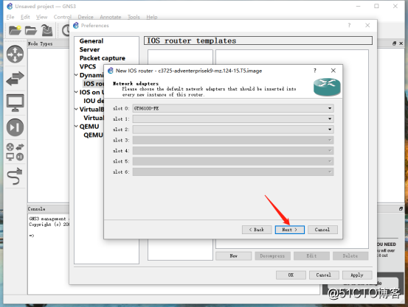Screen dimensions: 408x307
Task: Click the router image in wizard header
Action: click(327, 88)
